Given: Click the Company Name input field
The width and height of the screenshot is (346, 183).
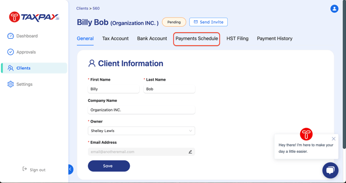Looking at the screenshot, I should pyautogui.click(x=141, y=110).
